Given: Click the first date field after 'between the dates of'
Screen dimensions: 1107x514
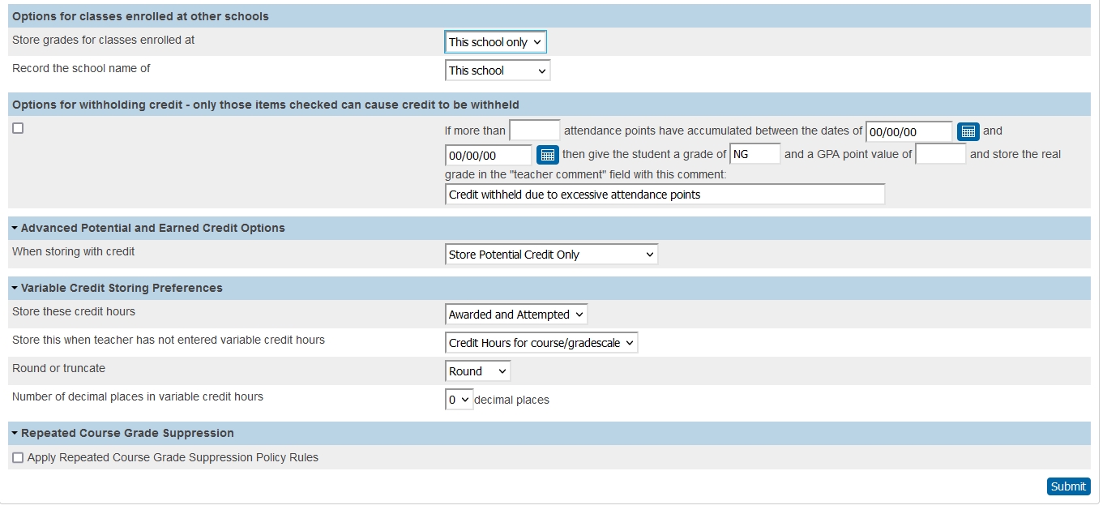Looking at the screenshot, I should 908,131.
